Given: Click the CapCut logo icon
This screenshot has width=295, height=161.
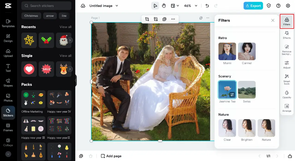Looking at the screenshot, I should (x=8, y=6).
